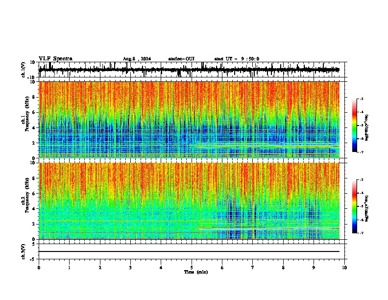Click time axis tick label "7"

[x=253, y=268]
